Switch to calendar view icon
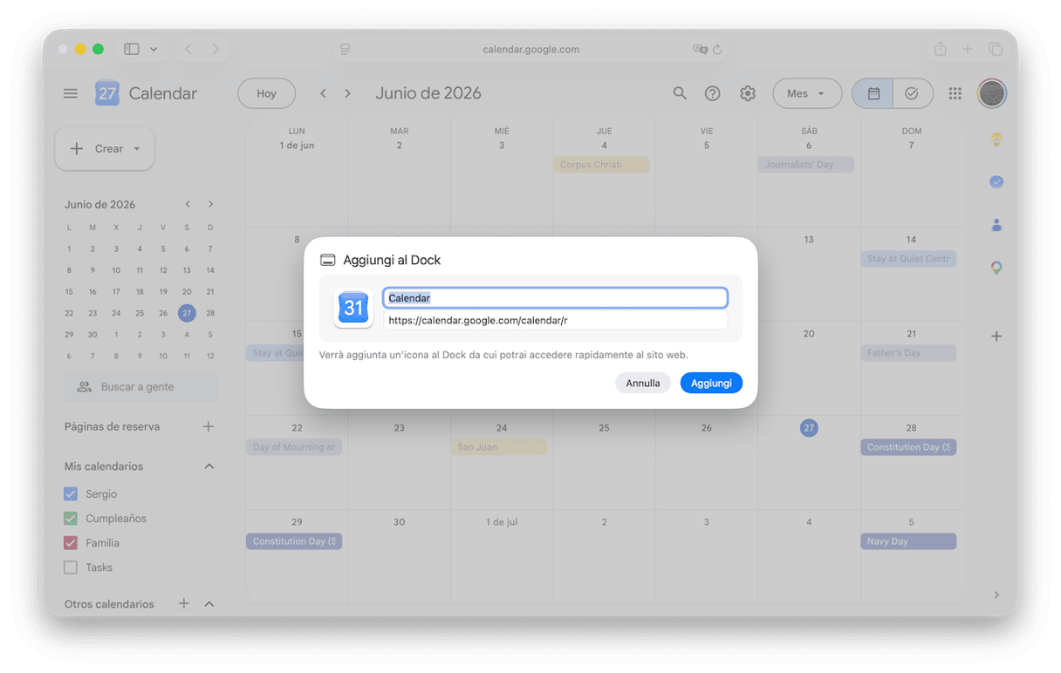Viewport: 1061px width, 673px height. pyautogui.click(x=873, y=93)
